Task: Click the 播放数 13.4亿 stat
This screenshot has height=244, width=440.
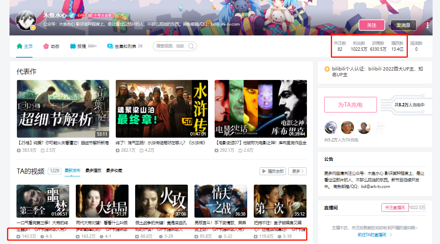Action: click(397, 46)
